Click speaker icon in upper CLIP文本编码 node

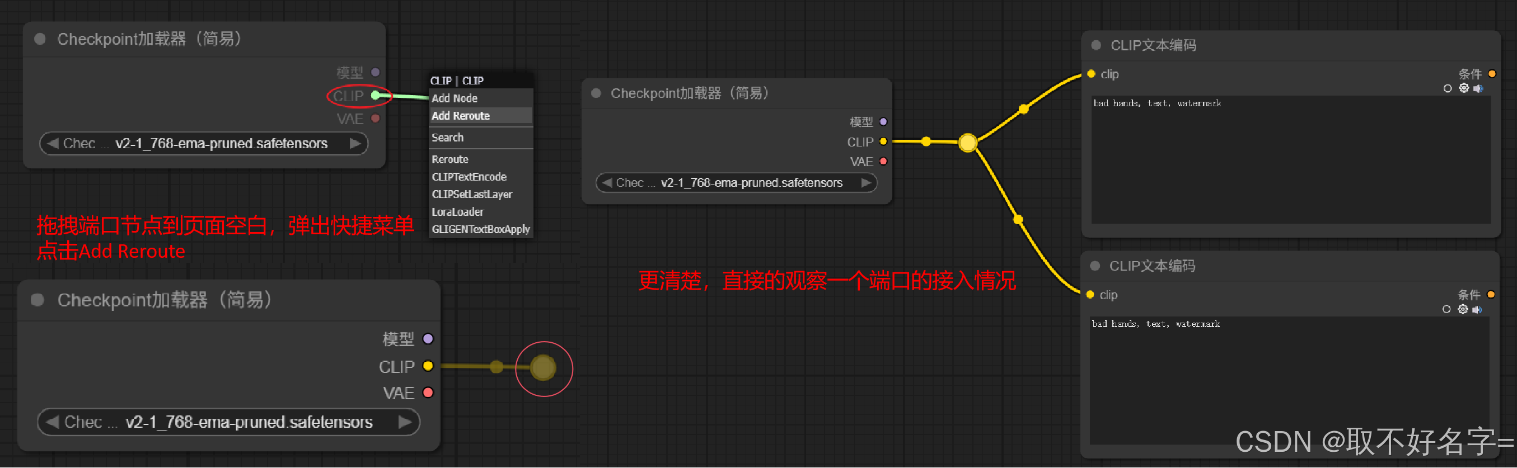point(1478,89)
